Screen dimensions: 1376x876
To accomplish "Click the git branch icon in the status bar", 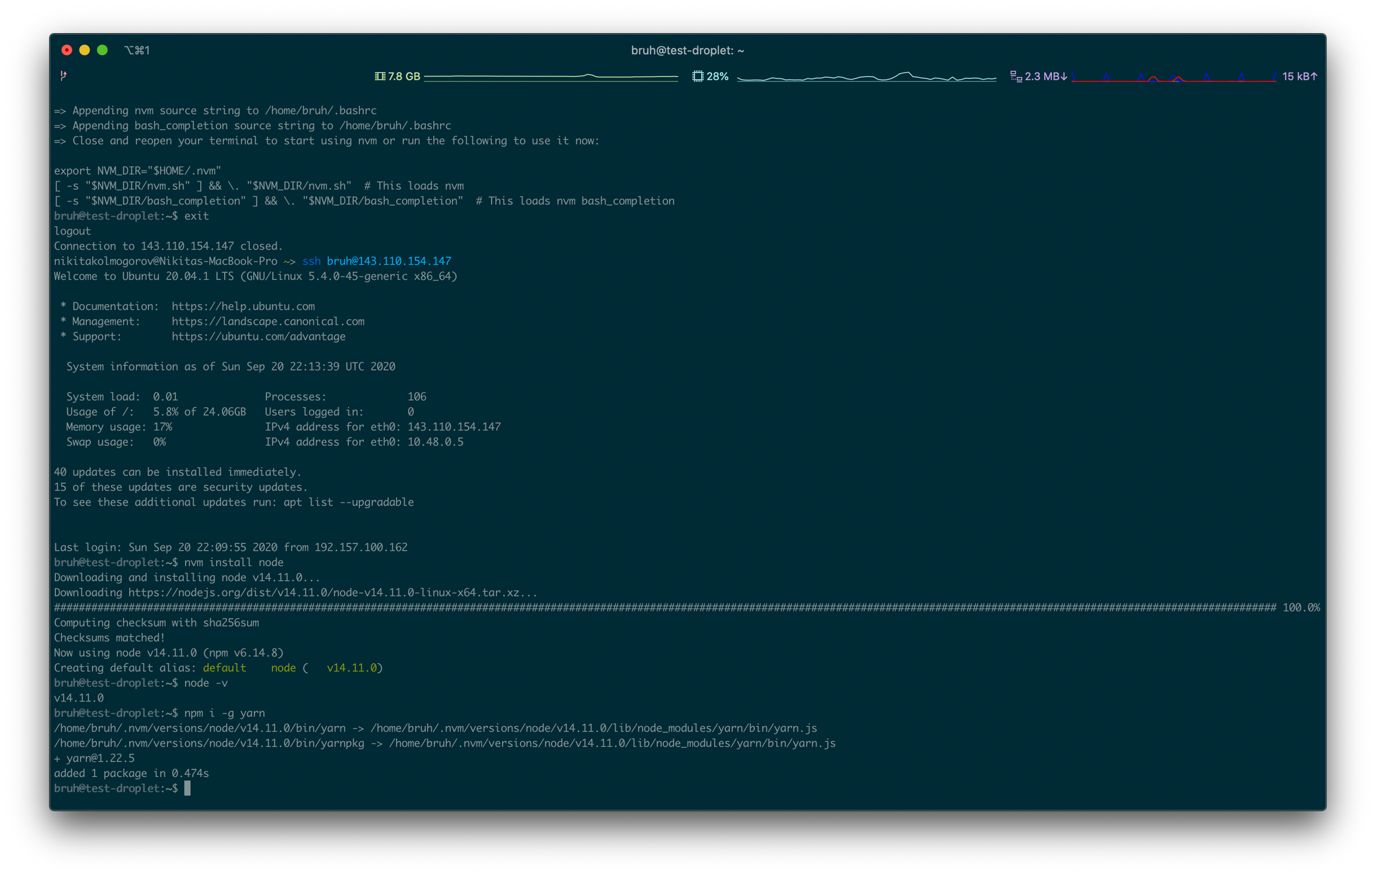I will (x=64, y=76).
